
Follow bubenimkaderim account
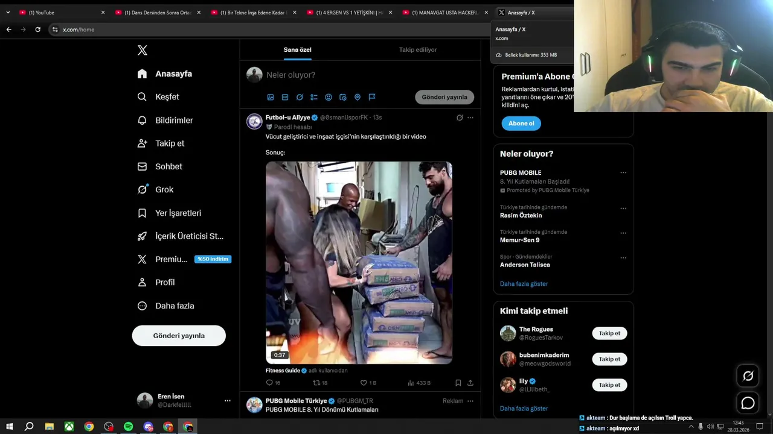[609, 359]
